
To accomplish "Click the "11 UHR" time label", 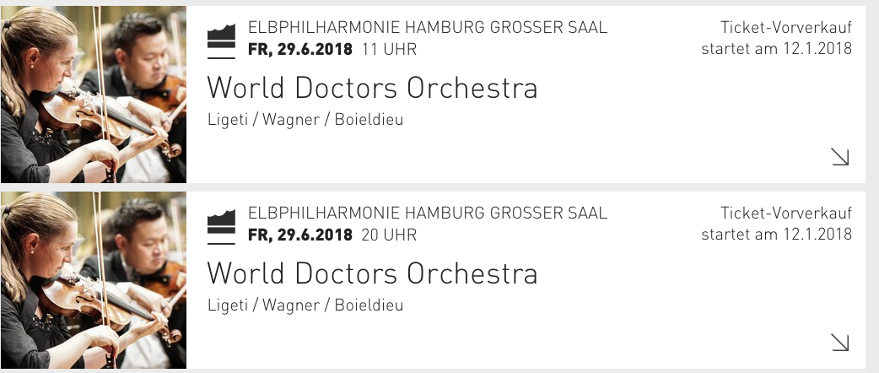I will coord(389,49).
